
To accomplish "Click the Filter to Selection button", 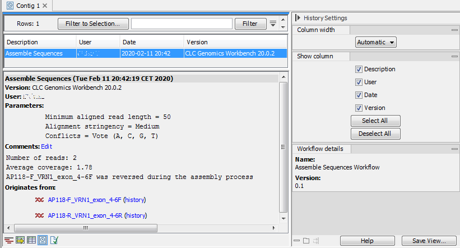I will (x=92, y=24).
